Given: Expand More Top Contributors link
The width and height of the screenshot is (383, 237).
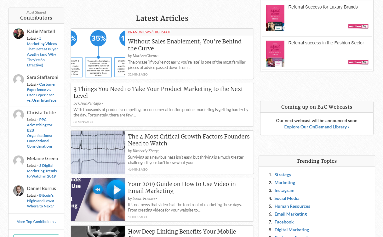Looking at the screenshot, I should (36, 222).
